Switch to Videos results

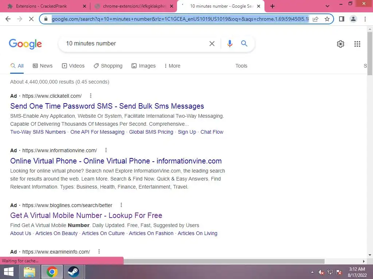(x=73, y=66)
